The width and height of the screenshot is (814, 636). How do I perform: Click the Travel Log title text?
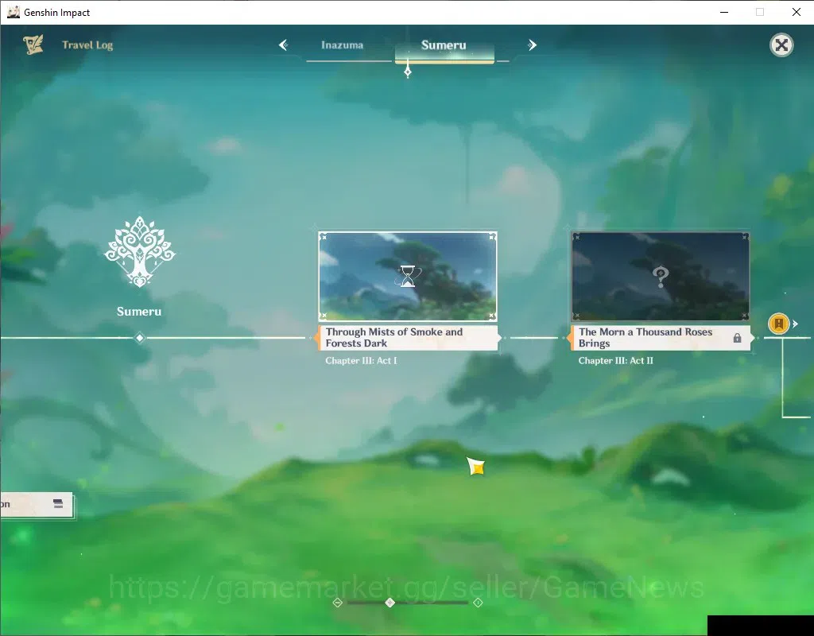pos(87,45)
